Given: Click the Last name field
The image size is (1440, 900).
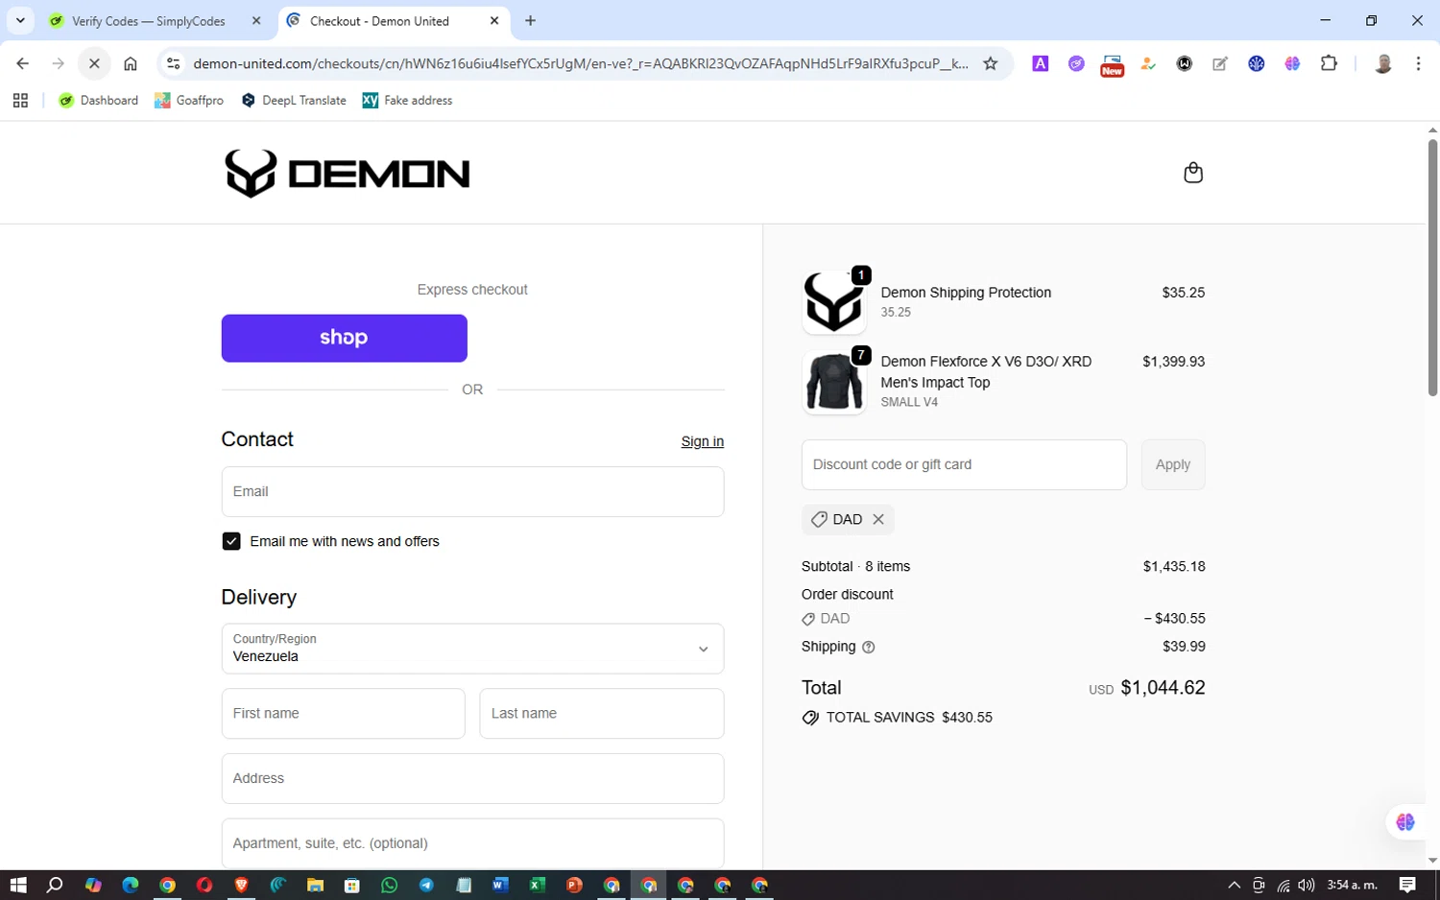Looking at the screenshot, I should pos(601,713).
